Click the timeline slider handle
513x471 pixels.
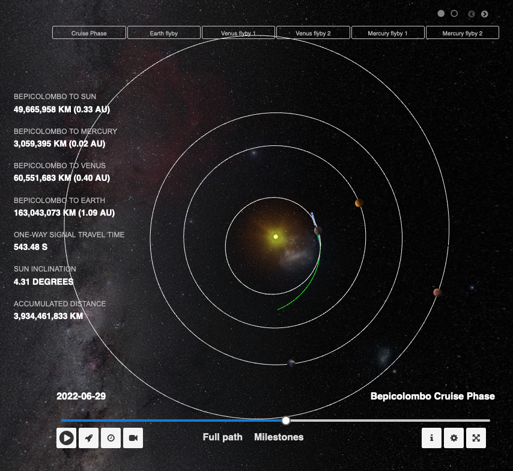pyautogui.click(x=285, y=421)
